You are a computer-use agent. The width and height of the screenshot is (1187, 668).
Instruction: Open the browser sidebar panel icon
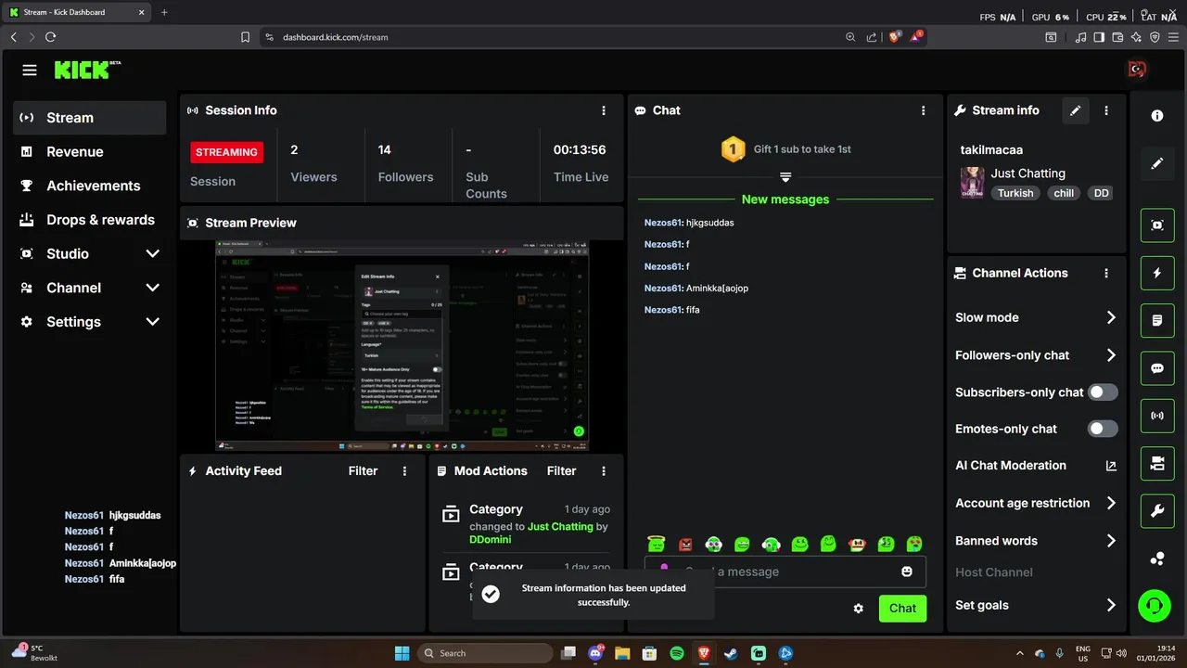point(1099,37)
